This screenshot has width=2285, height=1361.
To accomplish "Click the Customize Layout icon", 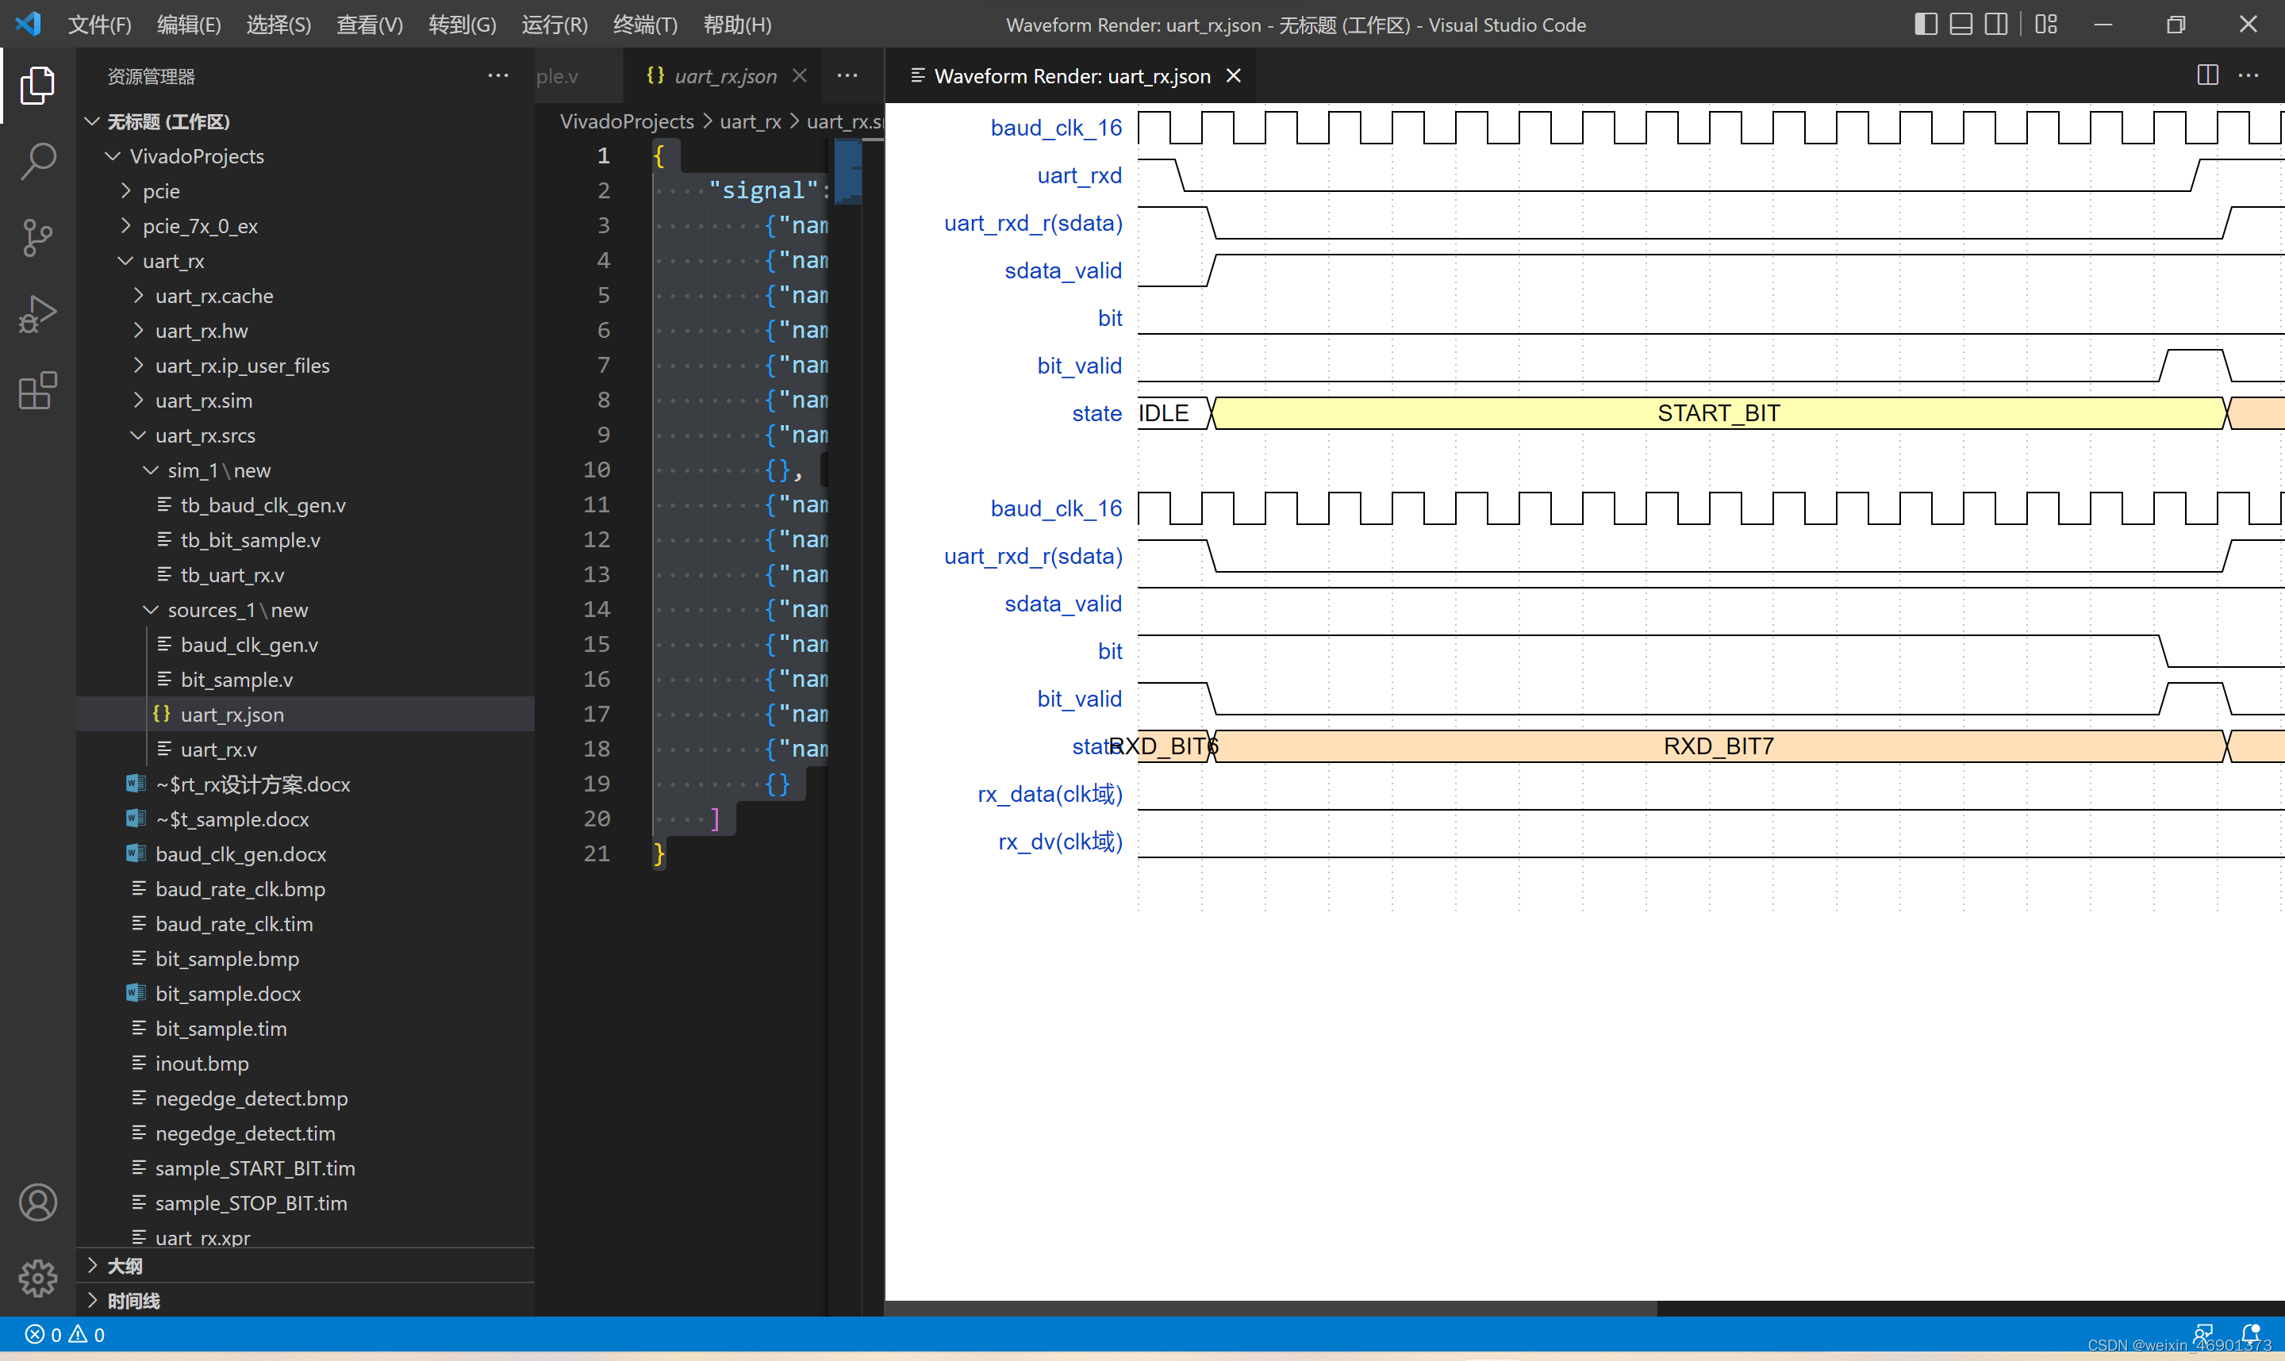I will tap(2045, 25).
